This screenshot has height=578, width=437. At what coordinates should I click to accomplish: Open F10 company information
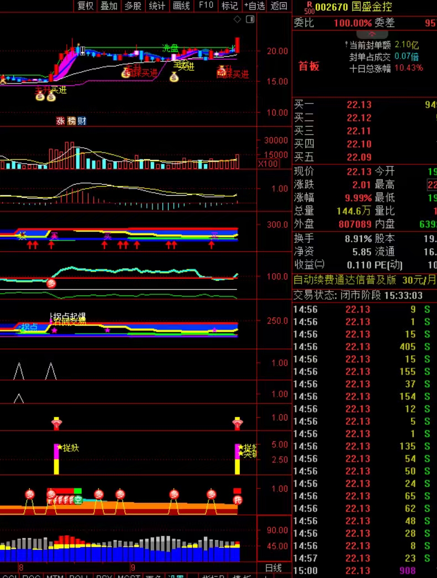206,6
